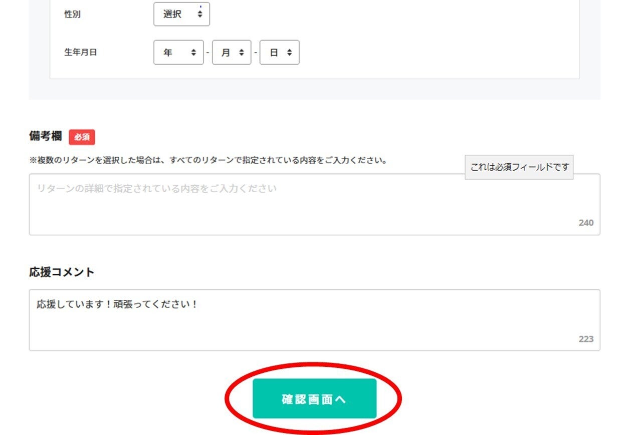Click the red 必須 badge
639x435 pixels.
click(x=82, y=137)
